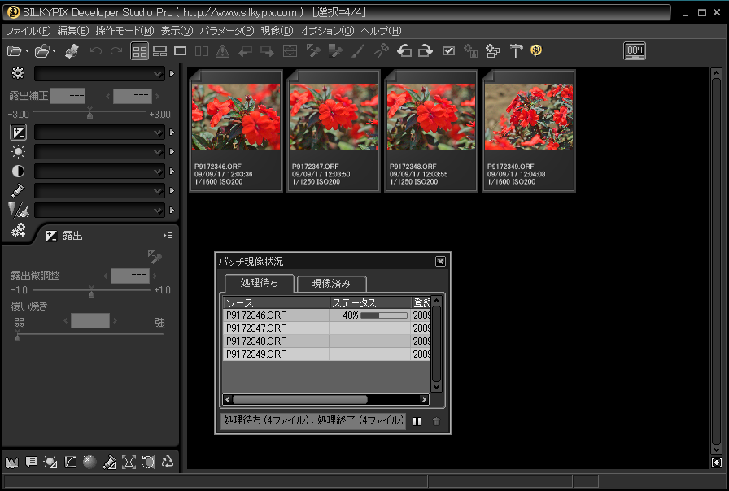
Task: Pause the batch development processing
Action: [417, 421]
